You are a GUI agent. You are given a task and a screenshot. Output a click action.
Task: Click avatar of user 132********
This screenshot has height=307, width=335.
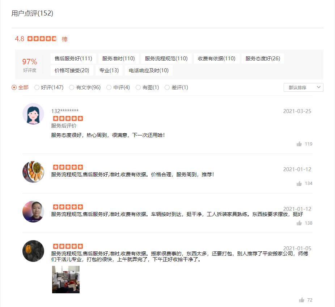tap(33, 114)
